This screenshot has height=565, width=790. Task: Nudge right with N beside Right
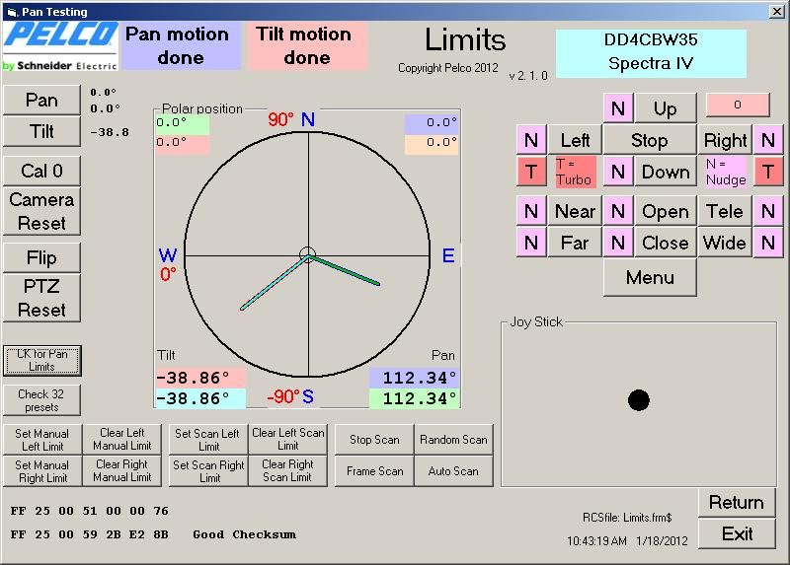[x=768, y=140]
